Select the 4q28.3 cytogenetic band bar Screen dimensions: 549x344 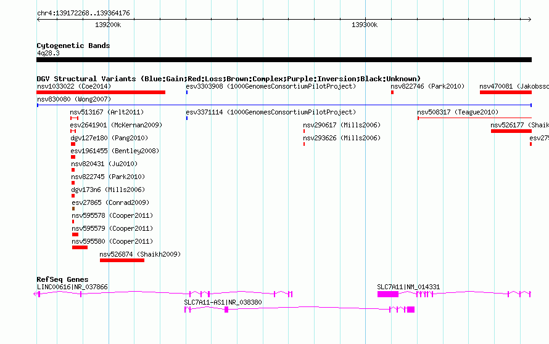(x=284, y=60)
